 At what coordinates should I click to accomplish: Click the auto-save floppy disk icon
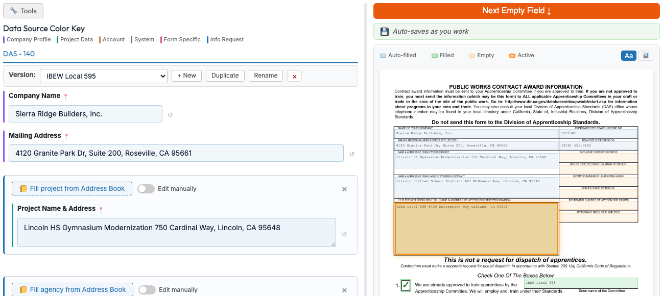point(385,32)
